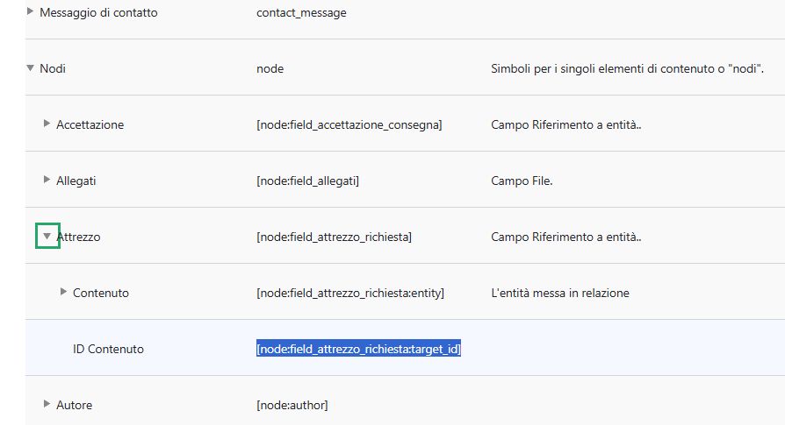Click the [node:field_attrezzo_richiesta:entity] token
785x425 pixels.
tap(349, 293)
